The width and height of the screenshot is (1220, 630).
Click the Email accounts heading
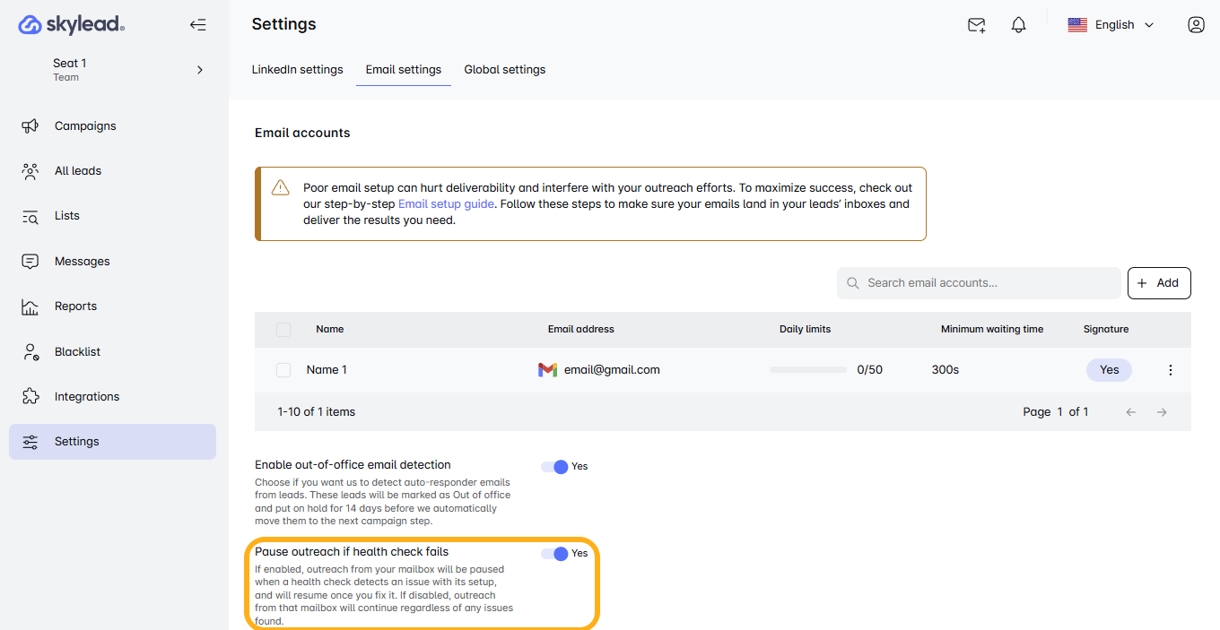pyautogui.click(x=302, y=133)
